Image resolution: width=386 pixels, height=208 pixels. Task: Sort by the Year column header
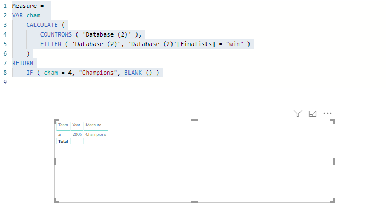click(76, 125)
